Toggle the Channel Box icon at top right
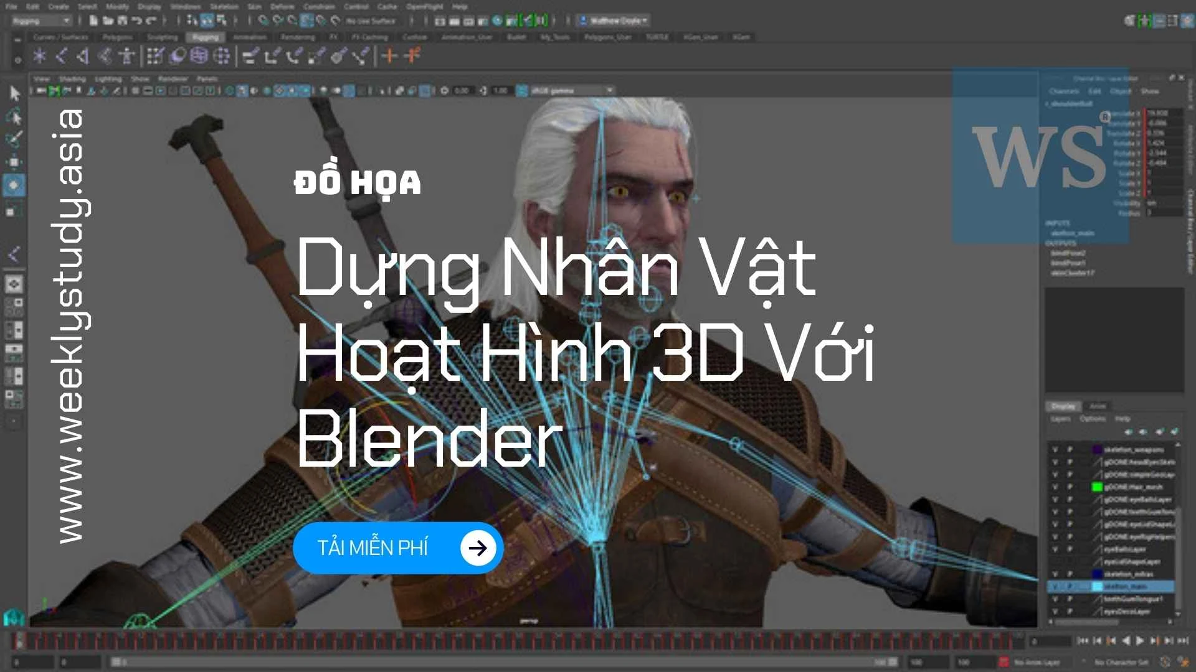The image size is (1196, 672). tap(1186, 21)
